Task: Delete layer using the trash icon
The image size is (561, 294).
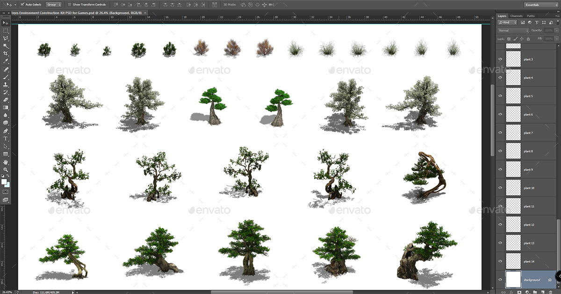Action: tap(551, 291)
